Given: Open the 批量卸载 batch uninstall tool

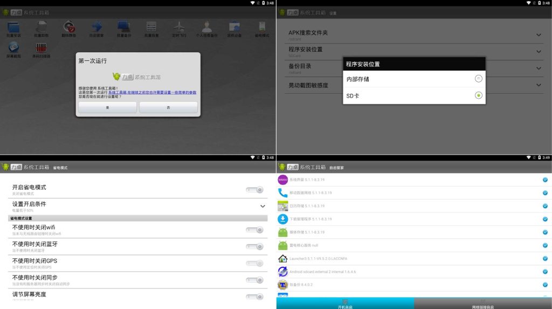Looking at the screenshot, I should 41,28.
